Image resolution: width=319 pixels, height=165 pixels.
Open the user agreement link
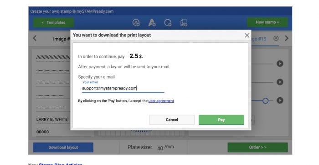[161, 101]
